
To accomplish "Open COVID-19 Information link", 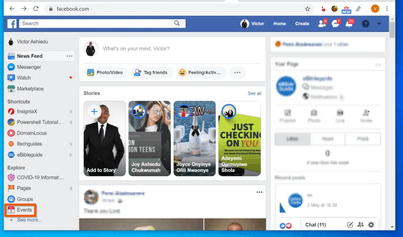I will pos(40,178).
